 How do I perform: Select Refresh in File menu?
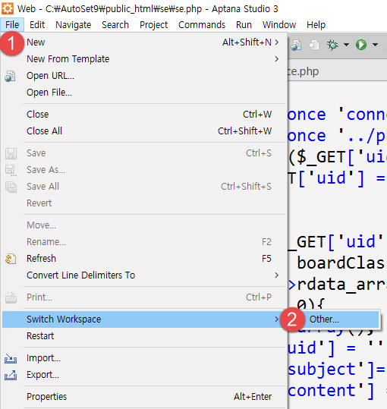click(143, 259)
